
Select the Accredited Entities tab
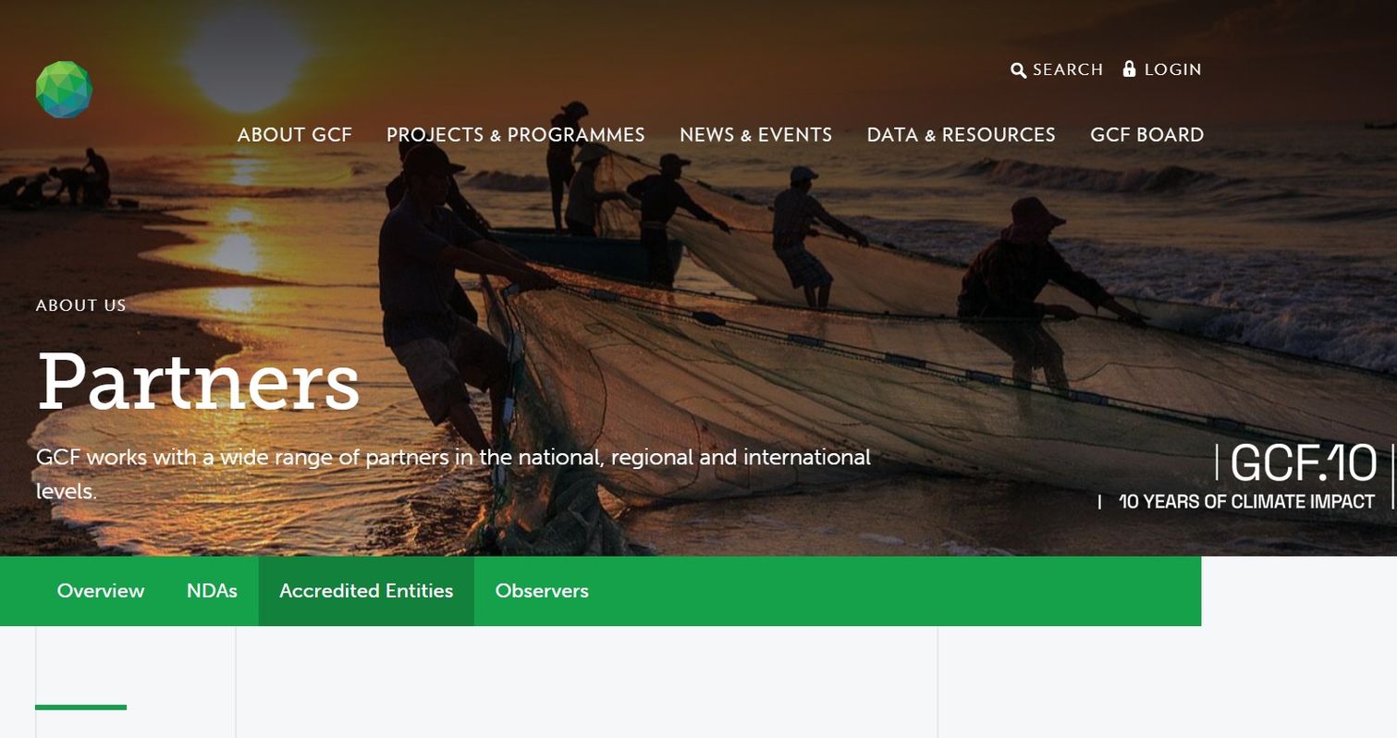click(x=366, y=591)
